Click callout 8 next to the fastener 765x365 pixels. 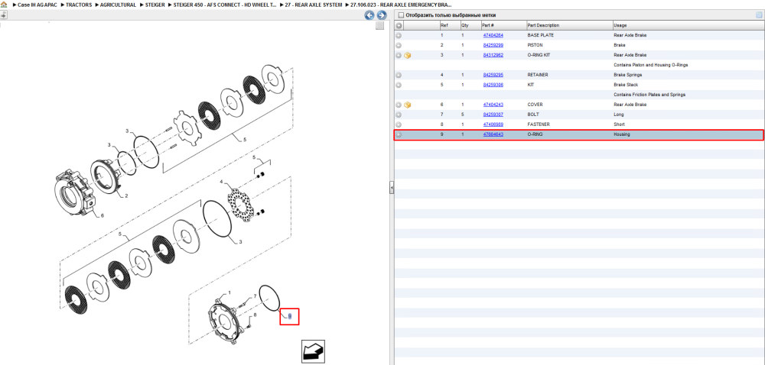pyautogui.click(x=255, y=315)
